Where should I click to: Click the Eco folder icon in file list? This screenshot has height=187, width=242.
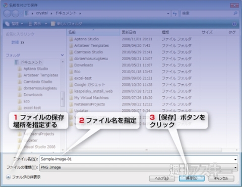click(x=71, y=72)
